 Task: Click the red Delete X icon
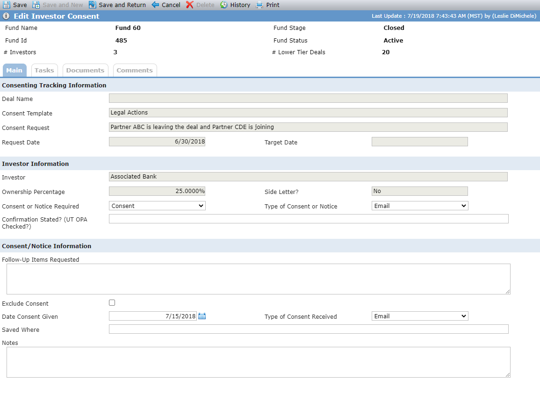pyautogui.click(x=190, y=5)
